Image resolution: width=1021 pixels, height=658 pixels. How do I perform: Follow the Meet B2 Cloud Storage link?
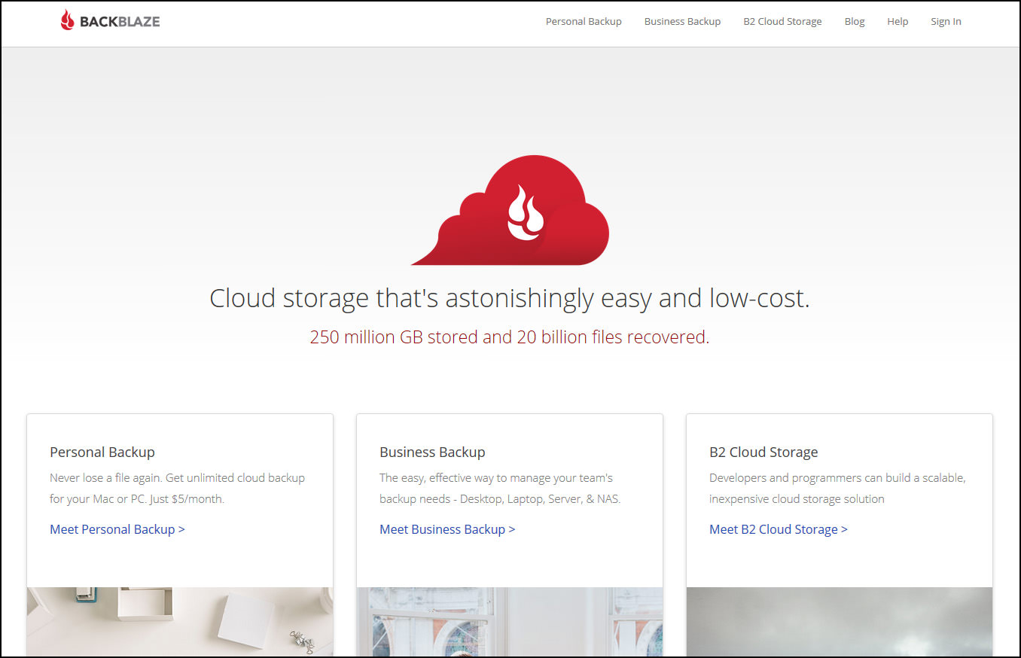tap(779, 529)
